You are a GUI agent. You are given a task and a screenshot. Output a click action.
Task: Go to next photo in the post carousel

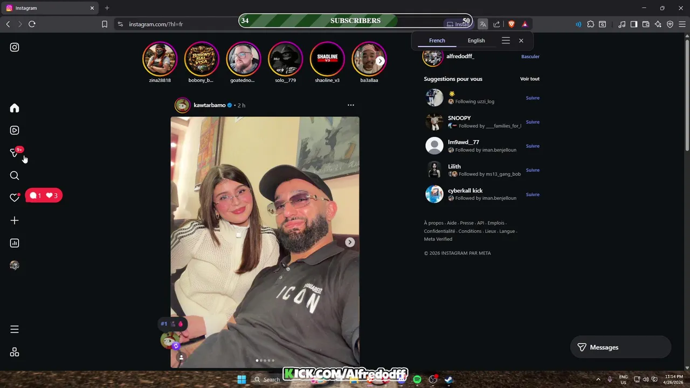350,242
